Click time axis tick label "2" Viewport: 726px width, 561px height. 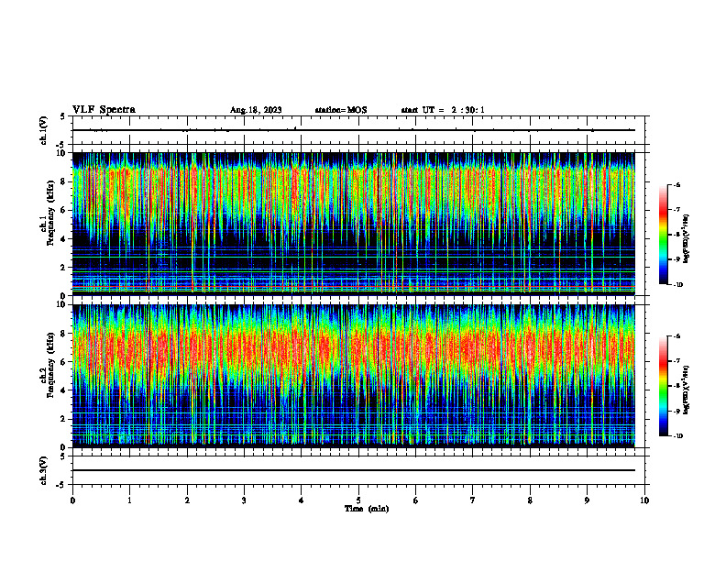[x=187, y=500]
